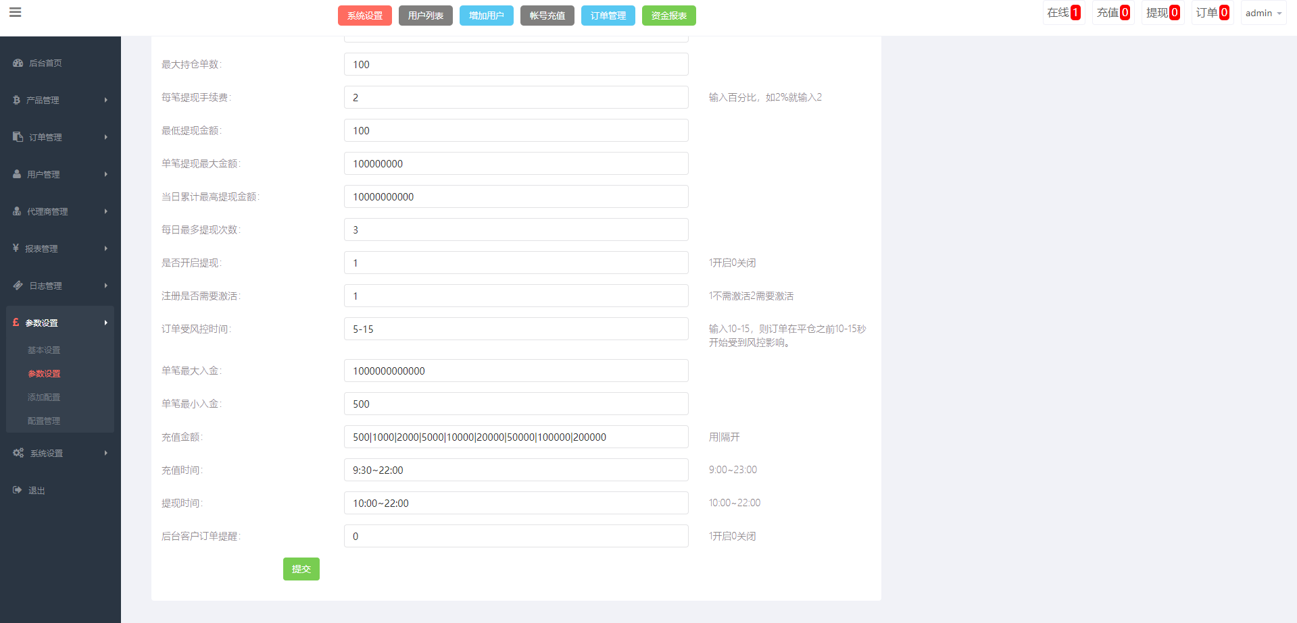
Task: Open the admin account dropdown
Action: [x=1263, y=12]
